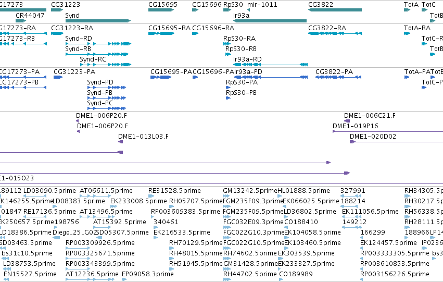Select protein CG15695-PA
Image resolution: width=443 pixels, height=282 pixels.
(x=161, y=77)
